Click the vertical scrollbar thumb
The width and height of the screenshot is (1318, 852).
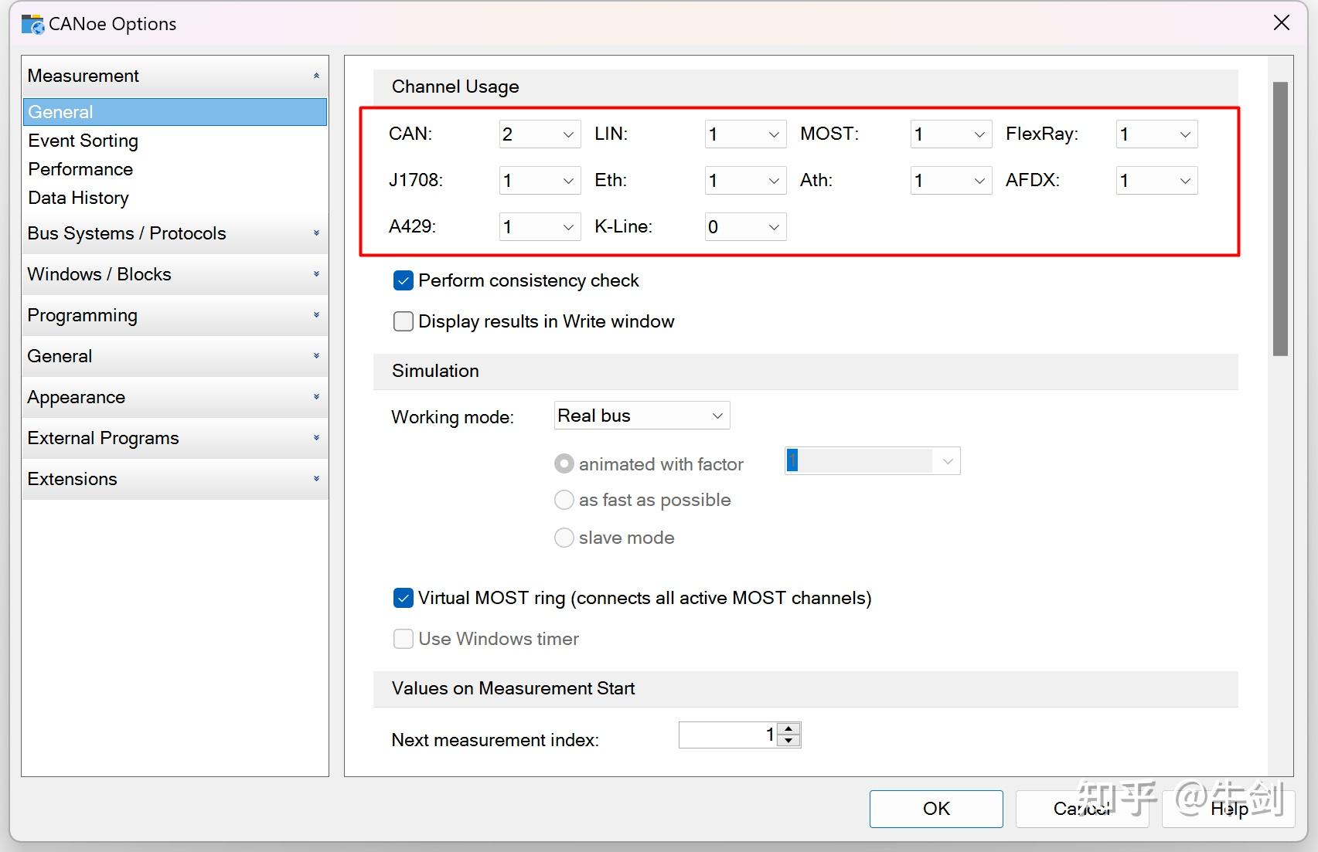1281,219
